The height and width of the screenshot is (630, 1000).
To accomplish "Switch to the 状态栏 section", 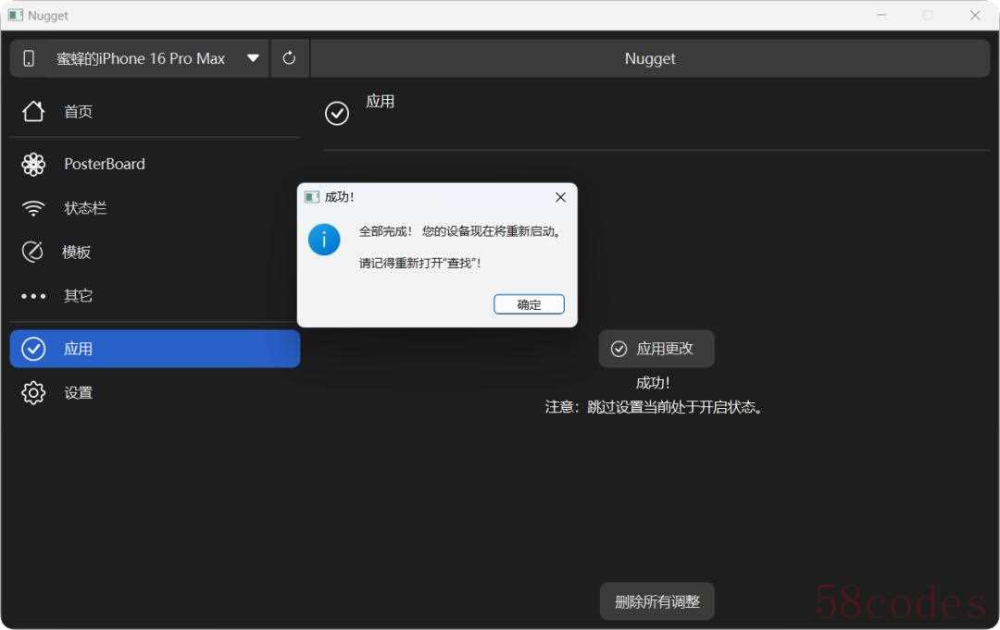I will point(85,209).
